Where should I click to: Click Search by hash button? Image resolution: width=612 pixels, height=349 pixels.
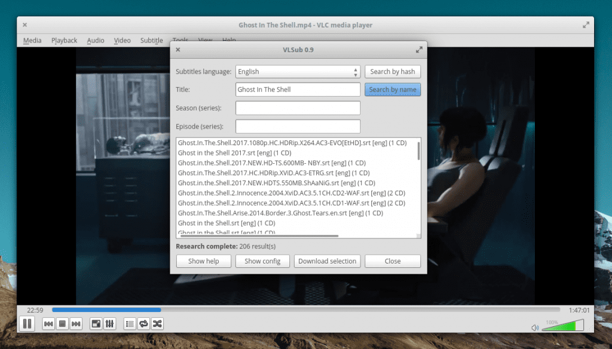(x=392, y=72)
